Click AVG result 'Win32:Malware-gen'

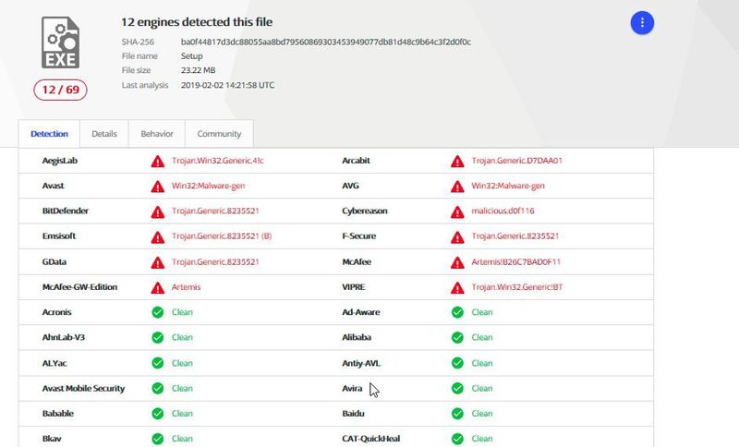pyautogui.click(x=507, y=186)
